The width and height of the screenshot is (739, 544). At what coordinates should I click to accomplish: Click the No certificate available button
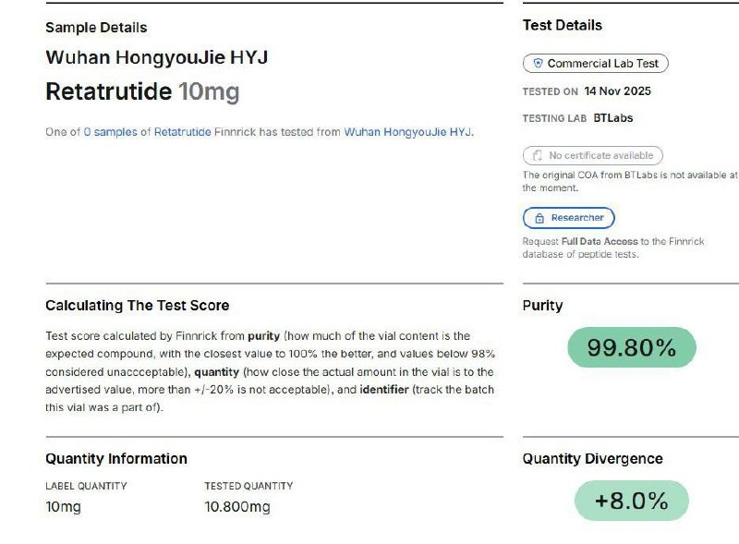593,156
